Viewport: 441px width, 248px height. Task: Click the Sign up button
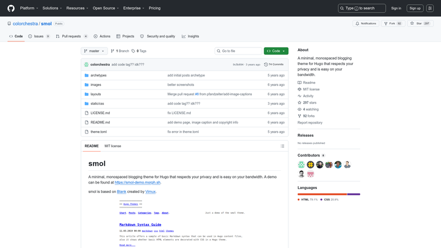pyautogui.click(x=415, y=8)
